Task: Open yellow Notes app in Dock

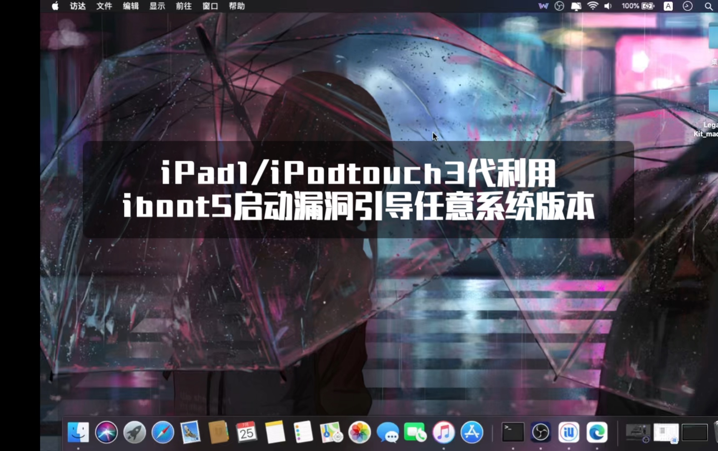Action: [275, 432]
